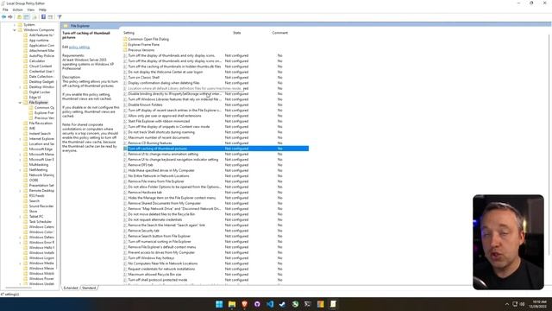552x311 pixels.
Task: Expand the NetMeeting tree node
Action: tap(20, 170)
